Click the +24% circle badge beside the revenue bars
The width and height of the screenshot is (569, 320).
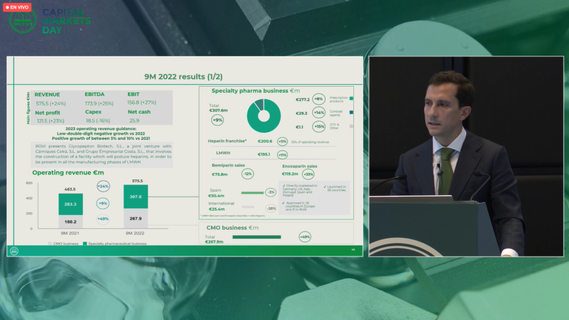103,187
